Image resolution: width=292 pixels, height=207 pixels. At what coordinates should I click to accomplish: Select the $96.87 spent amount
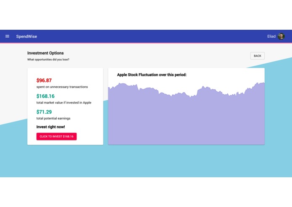click(44, 80)
